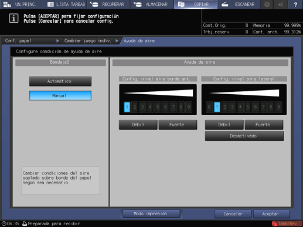Set lateral air level to 6
Screen dimensions: 303x227
coord(256,107)
